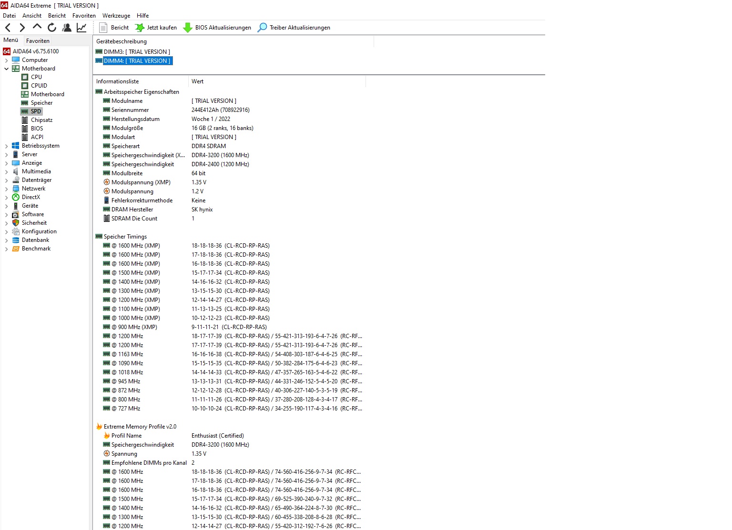
Task: Click the Back navigation arrow
Action: [8, 28]
